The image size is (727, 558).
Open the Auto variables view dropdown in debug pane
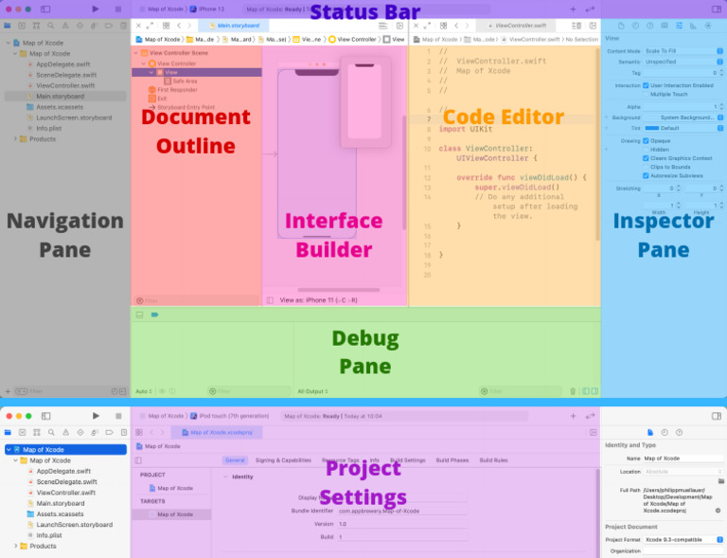(x=143, y=391)
